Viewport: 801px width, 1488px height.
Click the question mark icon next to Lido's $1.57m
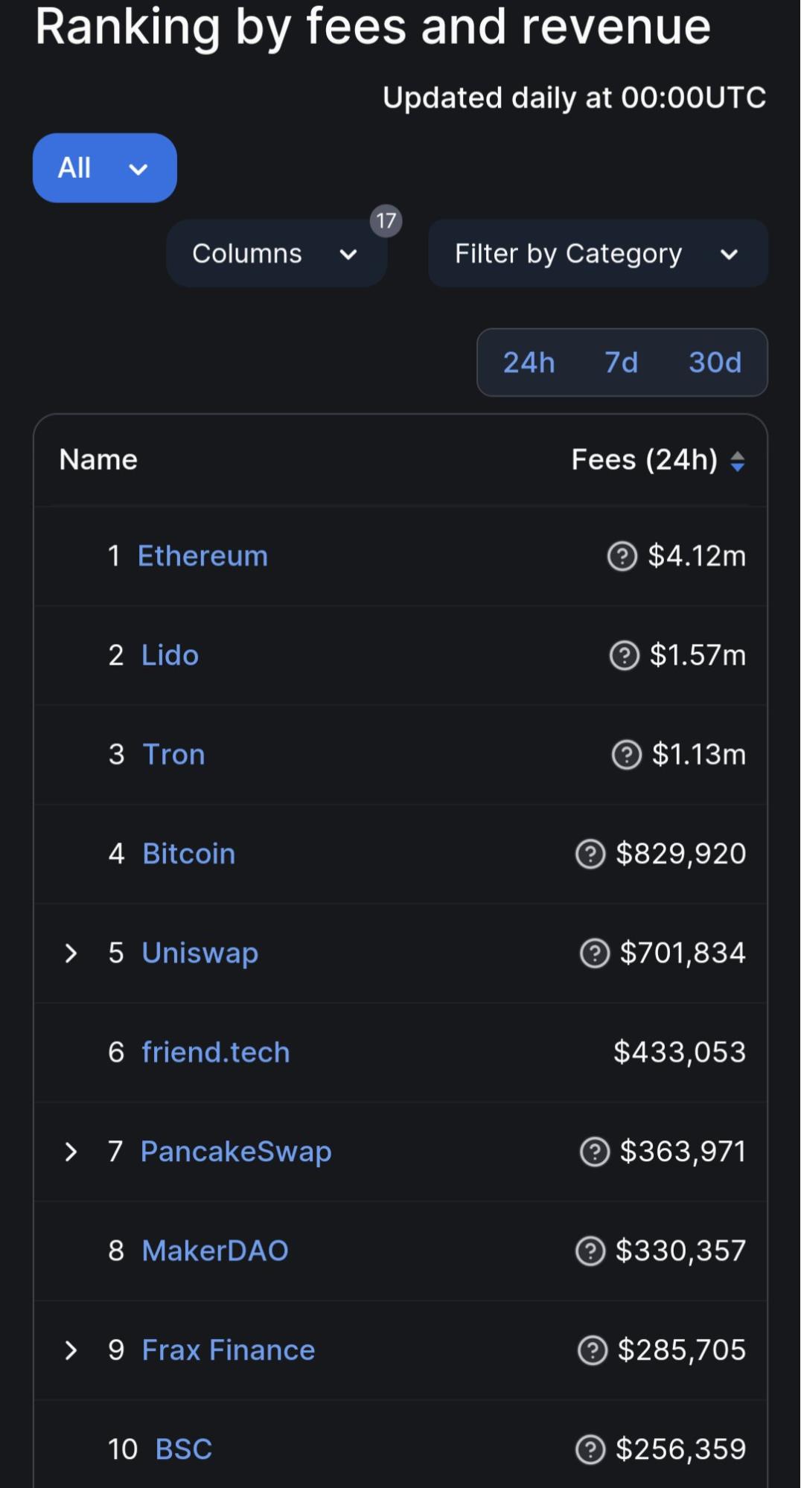(625, 655)
